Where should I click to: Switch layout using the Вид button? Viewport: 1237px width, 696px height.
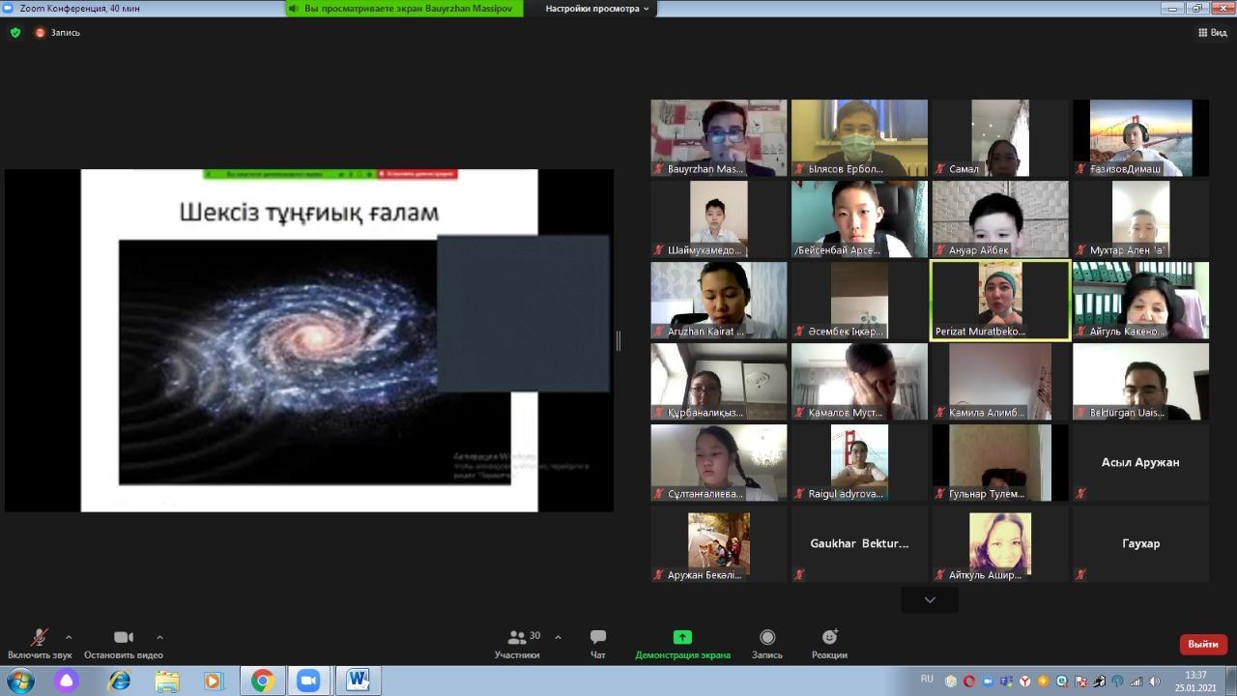(x=1213, y=32)
